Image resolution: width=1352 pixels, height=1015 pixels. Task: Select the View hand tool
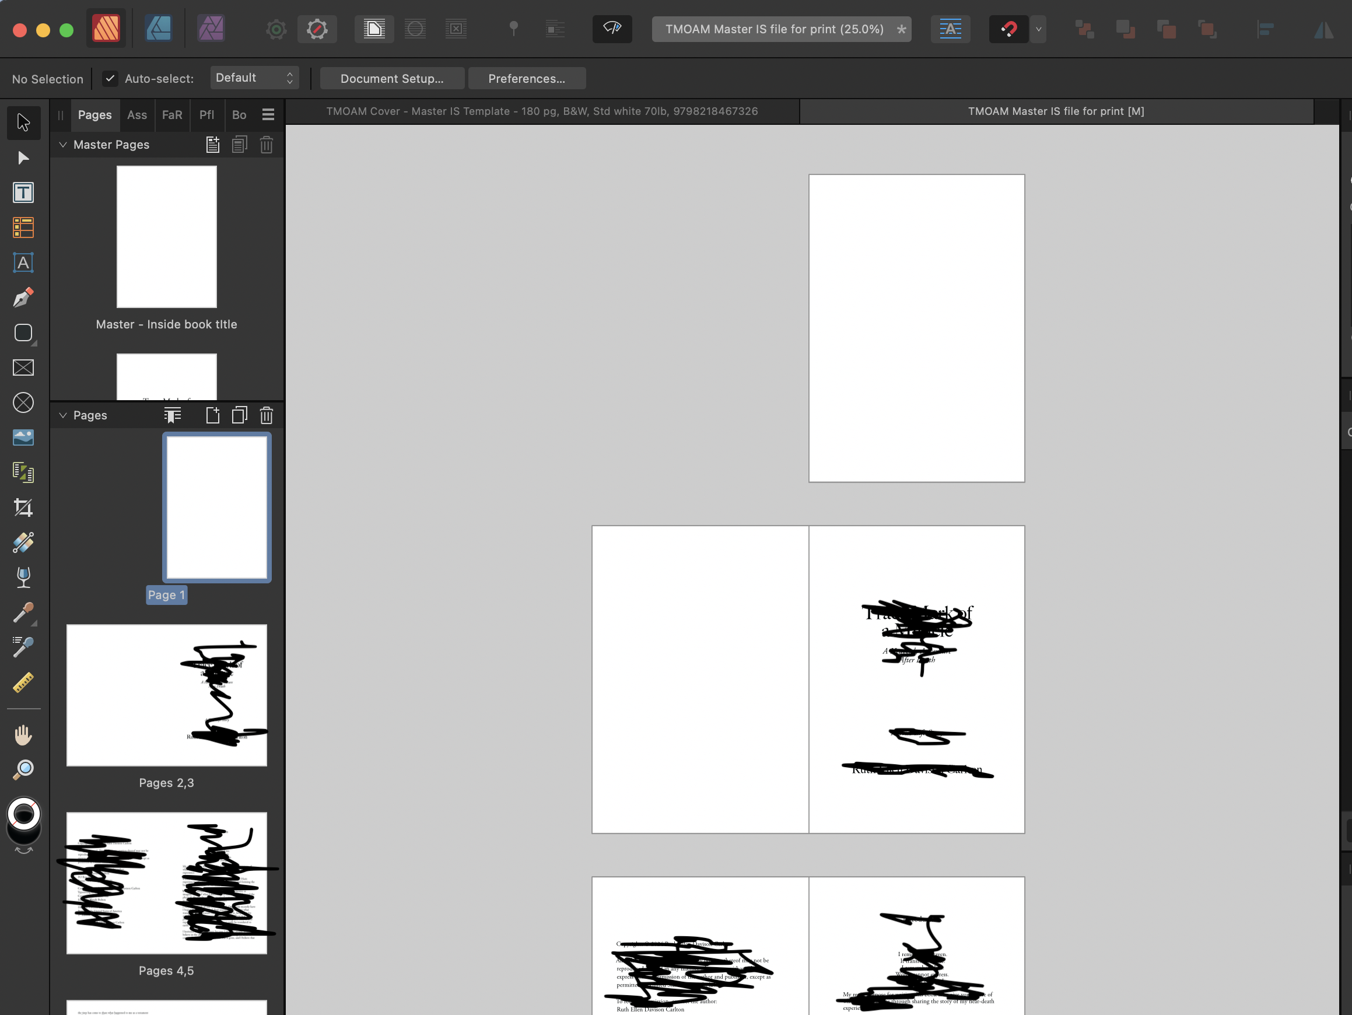coord(23,735)
